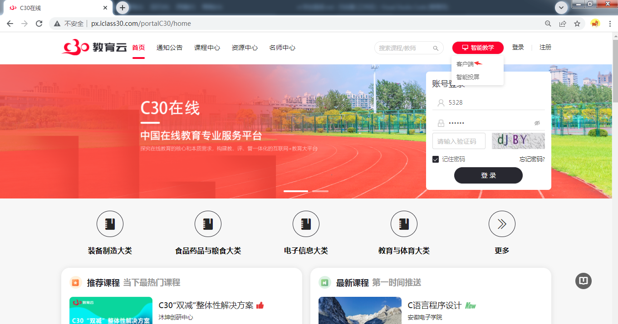Click the 不安全 warning triangle icon
This screenshot has height=324, width=618.
coord(57,24)
